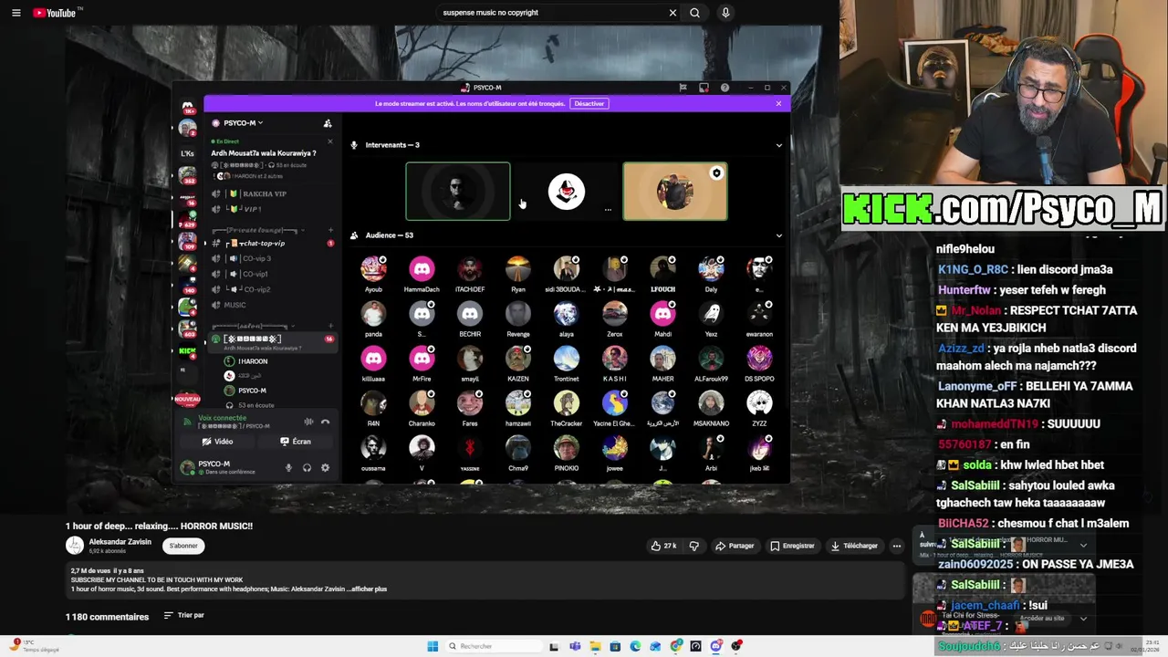Viewport: 1168px width, 657px height.
Task: Select audience member ZYZZ's avatar
Action: (x=759, y=403)
